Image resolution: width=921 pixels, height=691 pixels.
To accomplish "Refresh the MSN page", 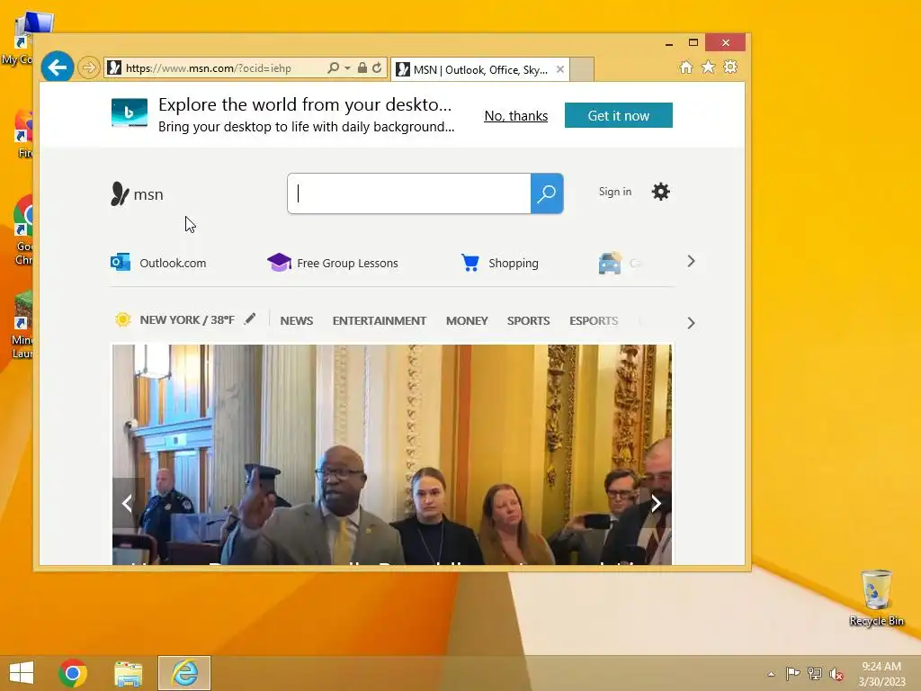I will tap(377, 68).
